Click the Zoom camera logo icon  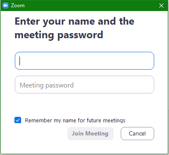point(6,6)
